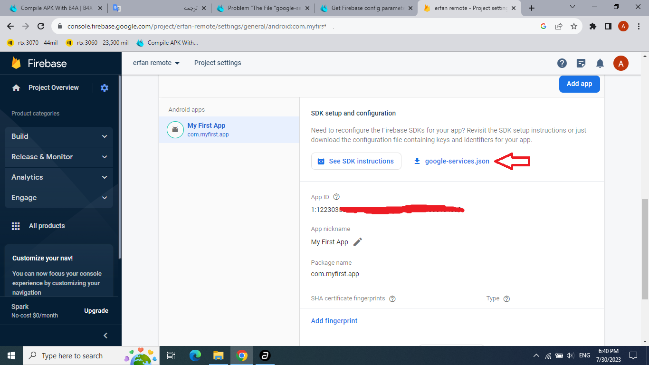This screenshot has height=365, width=649.
Task: Open the Compile APK With... bookmark
Action: pos(167,43)
